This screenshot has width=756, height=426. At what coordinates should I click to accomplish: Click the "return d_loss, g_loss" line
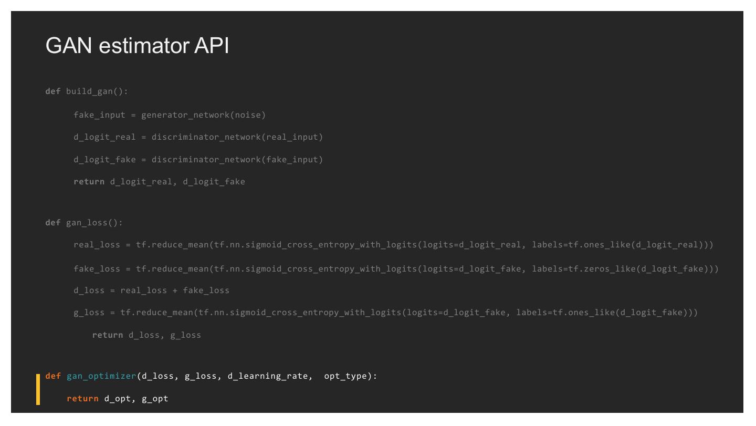146,335
